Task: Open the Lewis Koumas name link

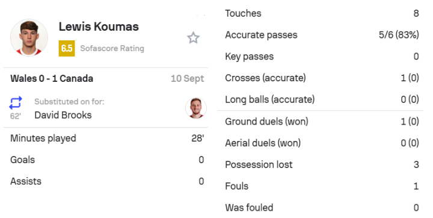Action: coord(99,26)
